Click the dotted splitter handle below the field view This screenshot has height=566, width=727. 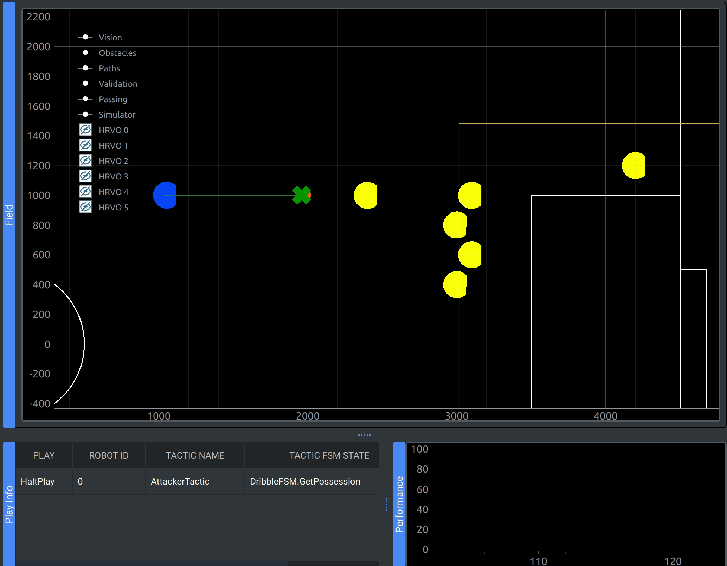pos(365,434)
